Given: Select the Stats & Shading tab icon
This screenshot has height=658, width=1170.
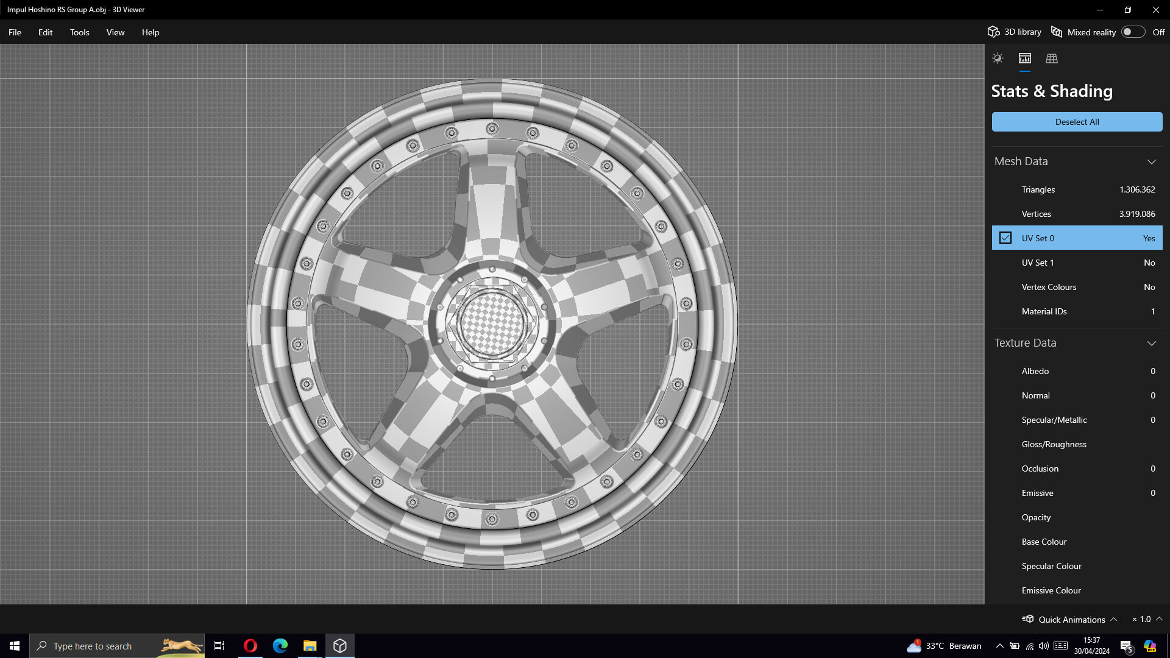Looking at the screenshot, I should point(1024,58).
